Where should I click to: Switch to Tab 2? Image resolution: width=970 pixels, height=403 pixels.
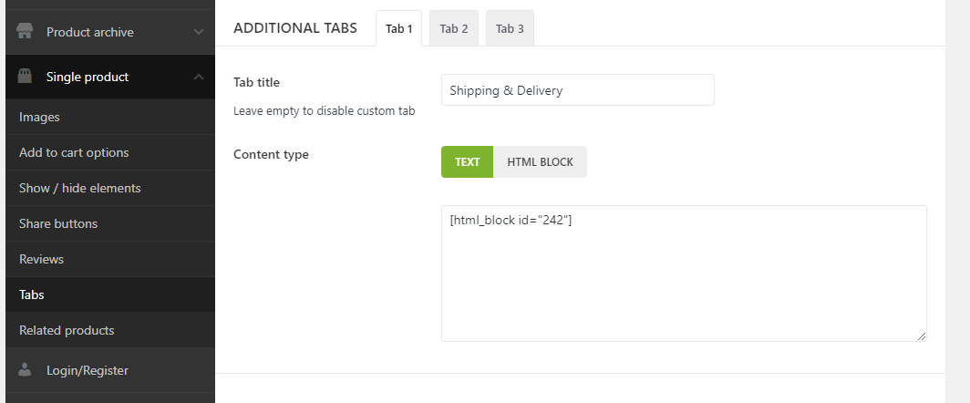pyautogui.click(x=453, y=28)
